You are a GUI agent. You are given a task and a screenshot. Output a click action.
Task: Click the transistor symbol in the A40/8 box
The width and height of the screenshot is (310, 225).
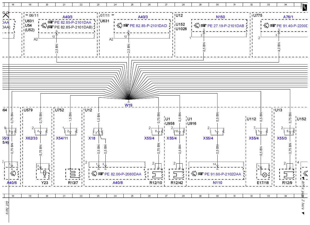coord(94,174)
